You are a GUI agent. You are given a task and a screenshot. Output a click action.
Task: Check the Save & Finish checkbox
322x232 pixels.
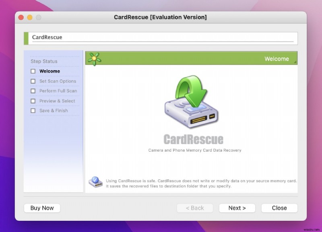click(x=33, y=110)
